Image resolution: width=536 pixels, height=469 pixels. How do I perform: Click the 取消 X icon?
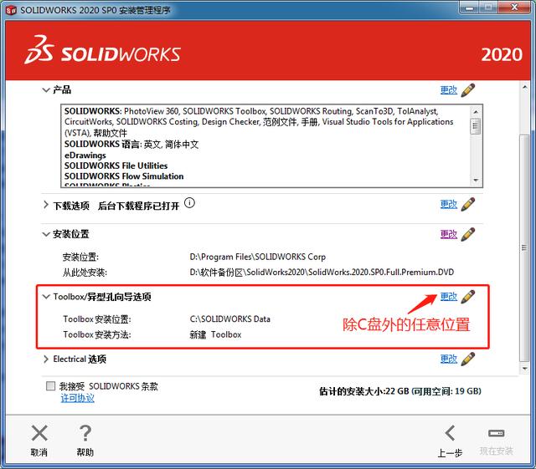(x=39, y=433)
